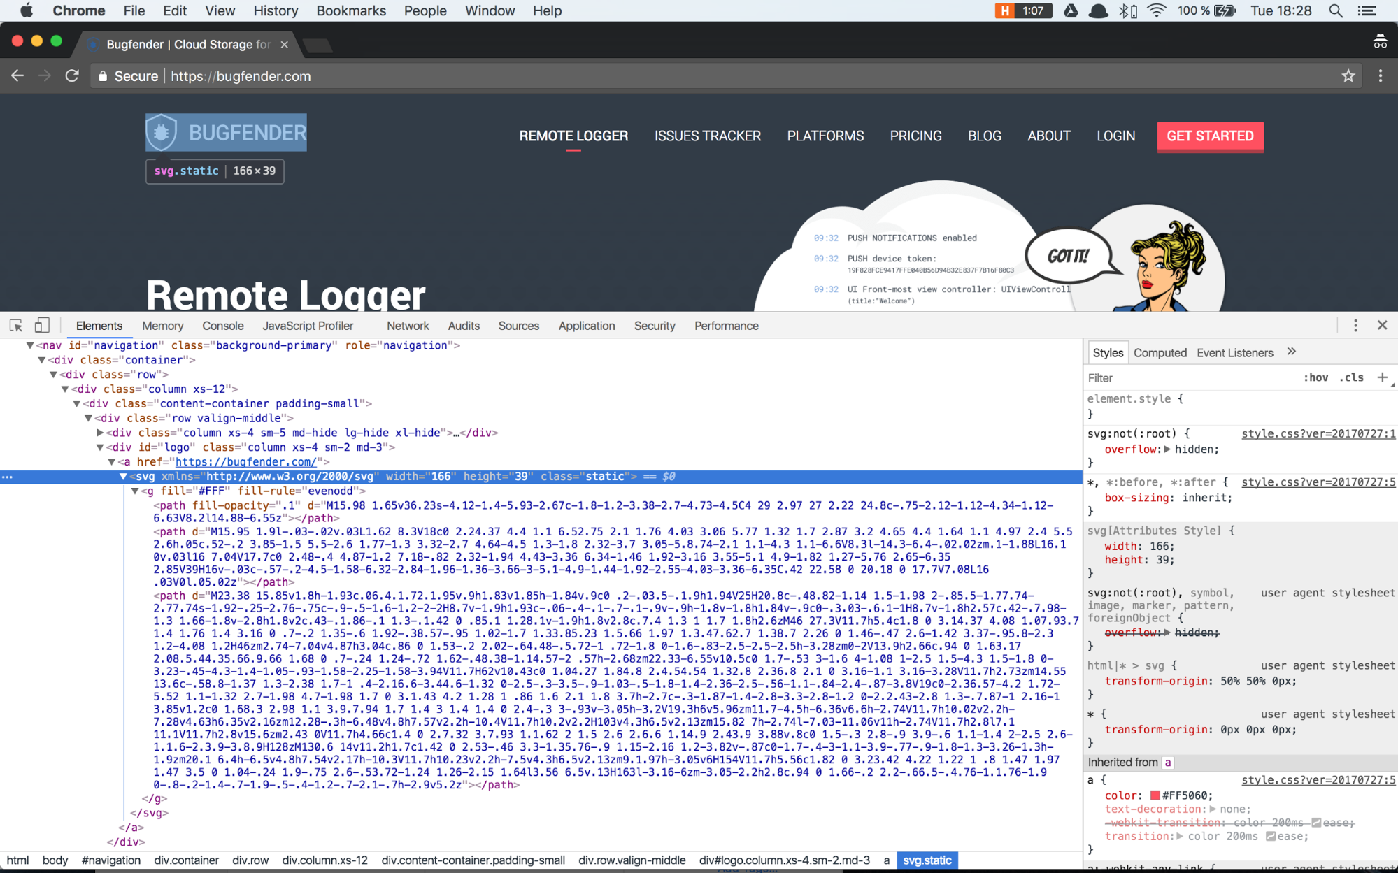The image size is (1398, 873).
Task: Reload the page with refresh icon
Action: coord(72,76)
